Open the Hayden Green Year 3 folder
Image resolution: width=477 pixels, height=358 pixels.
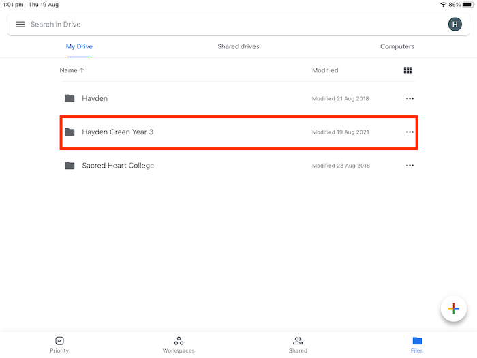pyautogui.click(x=118, y=132)
